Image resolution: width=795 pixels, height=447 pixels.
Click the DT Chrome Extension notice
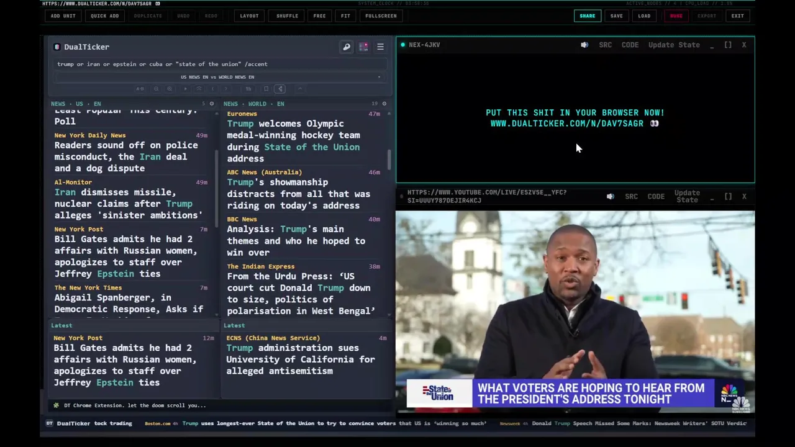click(130, 405)
